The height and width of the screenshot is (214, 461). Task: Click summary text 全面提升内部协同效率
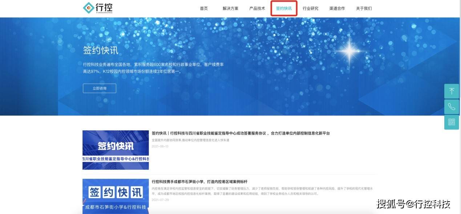[x=190, y=140]
